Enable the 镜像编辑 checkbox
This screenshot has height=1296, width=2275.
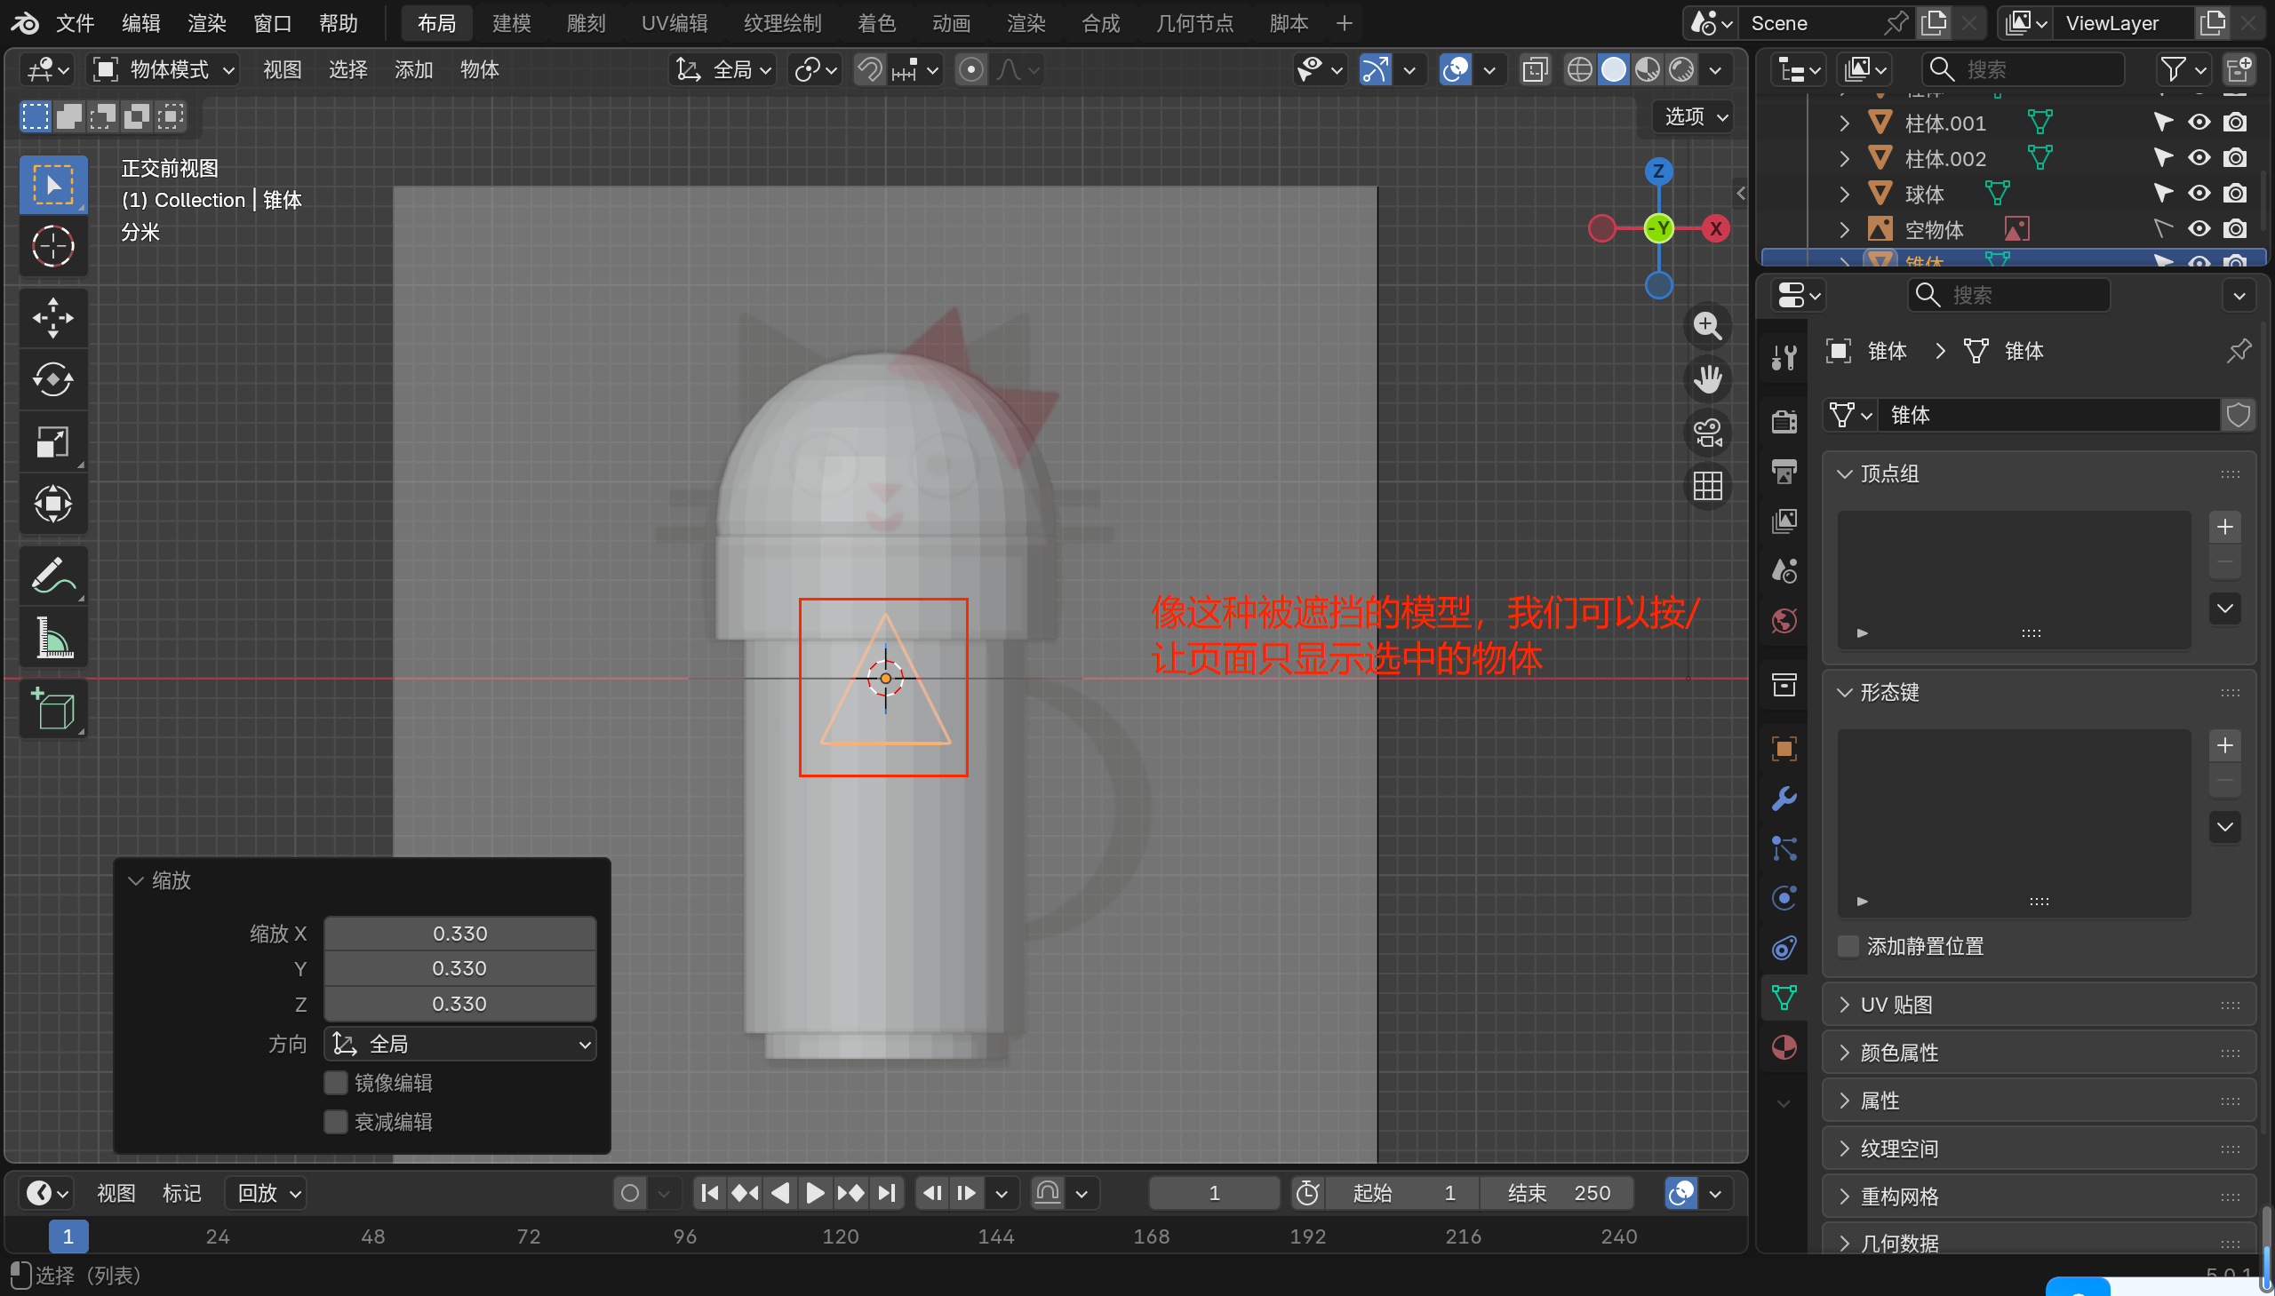(x=336, y=1083)
